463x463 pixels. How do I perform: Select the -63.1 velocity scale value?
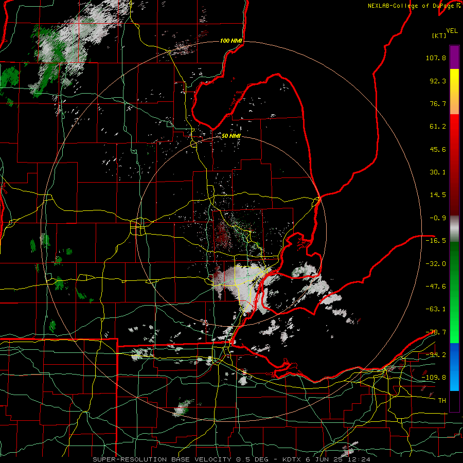436,309
